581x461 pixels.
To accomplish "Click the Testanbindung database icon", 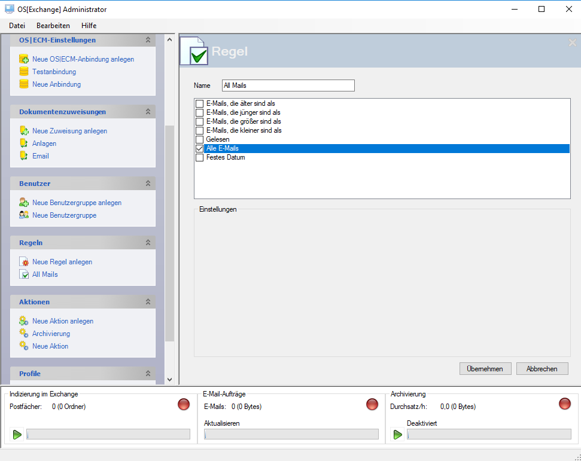I will [24, 72].
